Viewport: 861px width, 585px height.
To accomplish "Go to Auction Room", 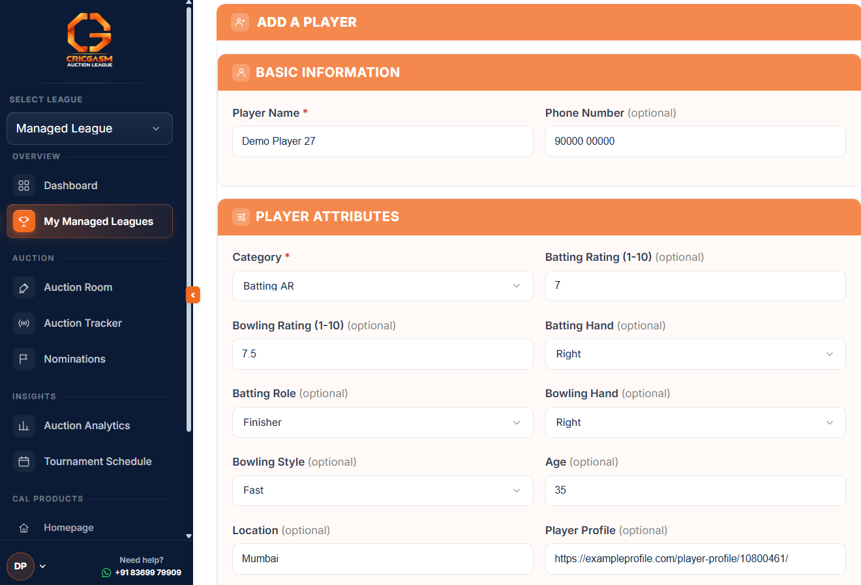I will tap(89, 287).
